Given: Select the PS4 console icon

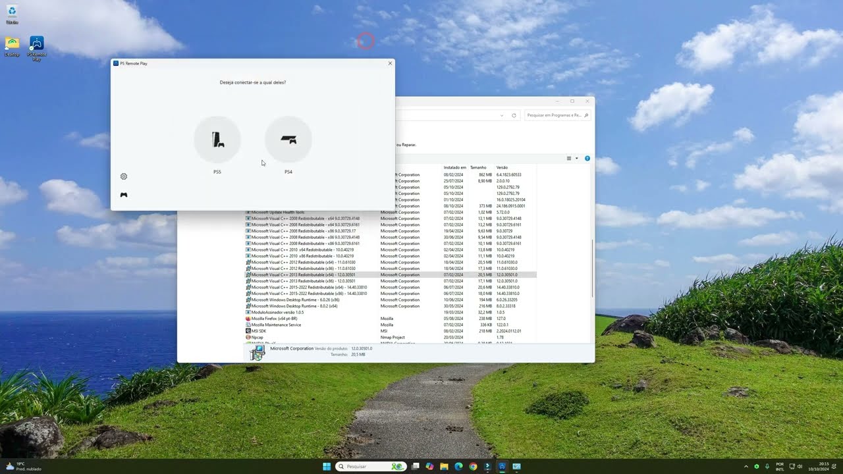Looking at the screenshot, I should 288,140.
